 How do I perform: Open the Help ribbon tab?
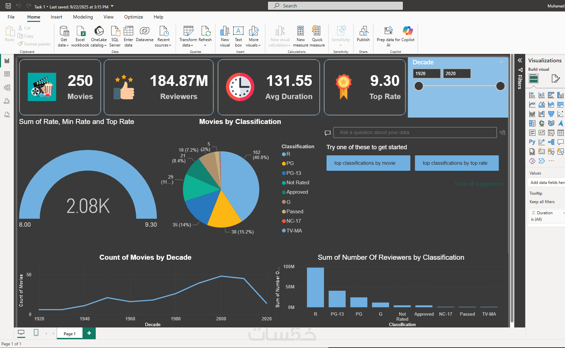coord(158,17)
